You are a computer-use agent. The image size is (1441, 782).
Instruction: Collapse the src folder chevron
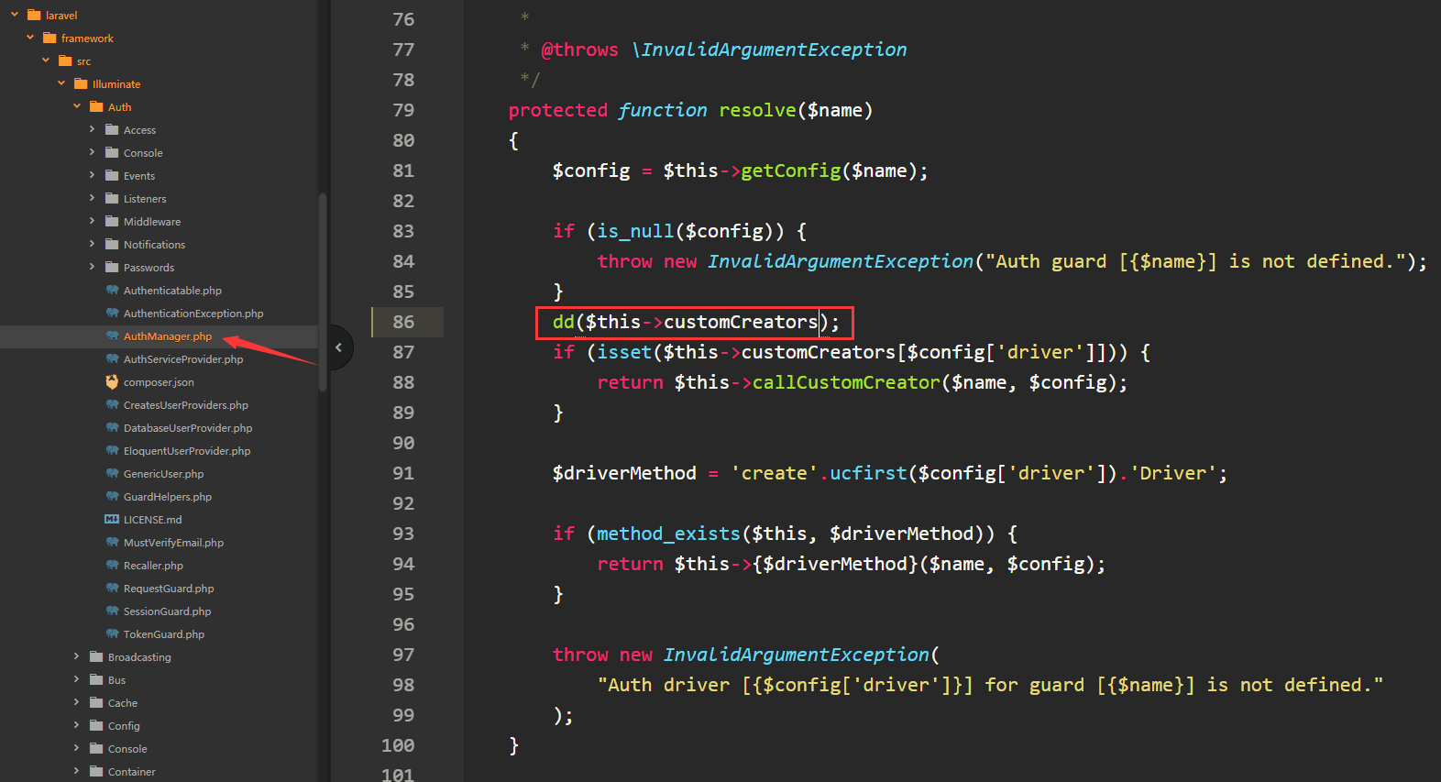point(46,61)
